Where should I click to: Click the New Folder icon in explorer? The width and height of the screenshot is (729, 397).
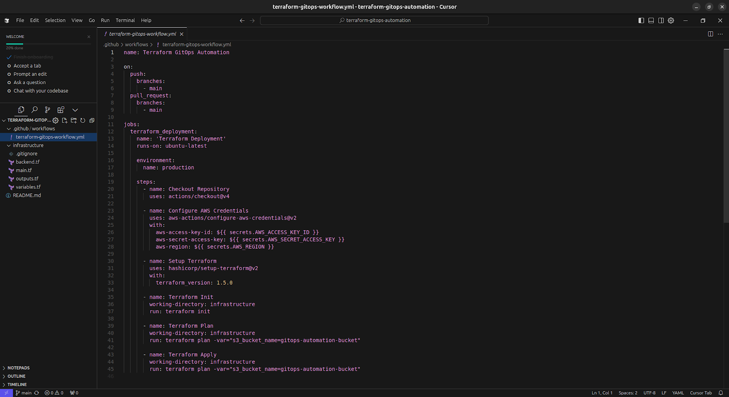[74, 121]
